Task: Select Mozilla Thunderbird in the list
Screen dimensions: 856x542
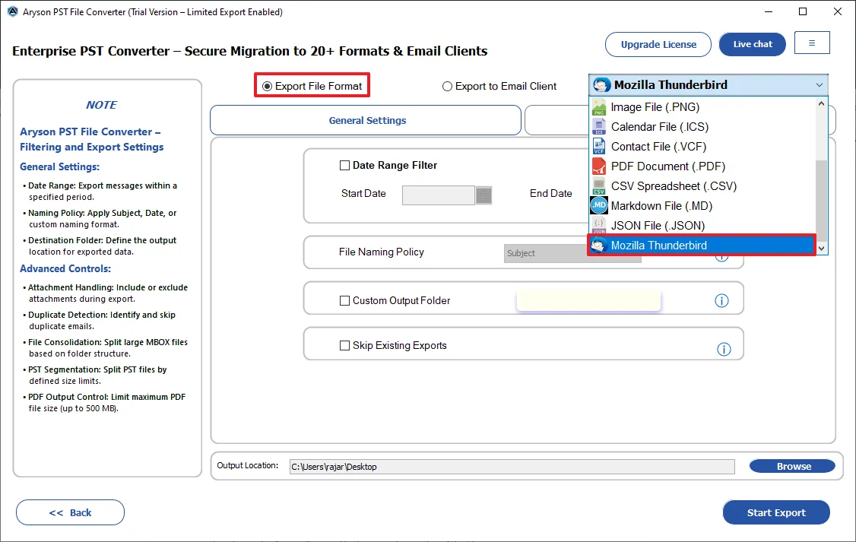Action: click(702, 245)
